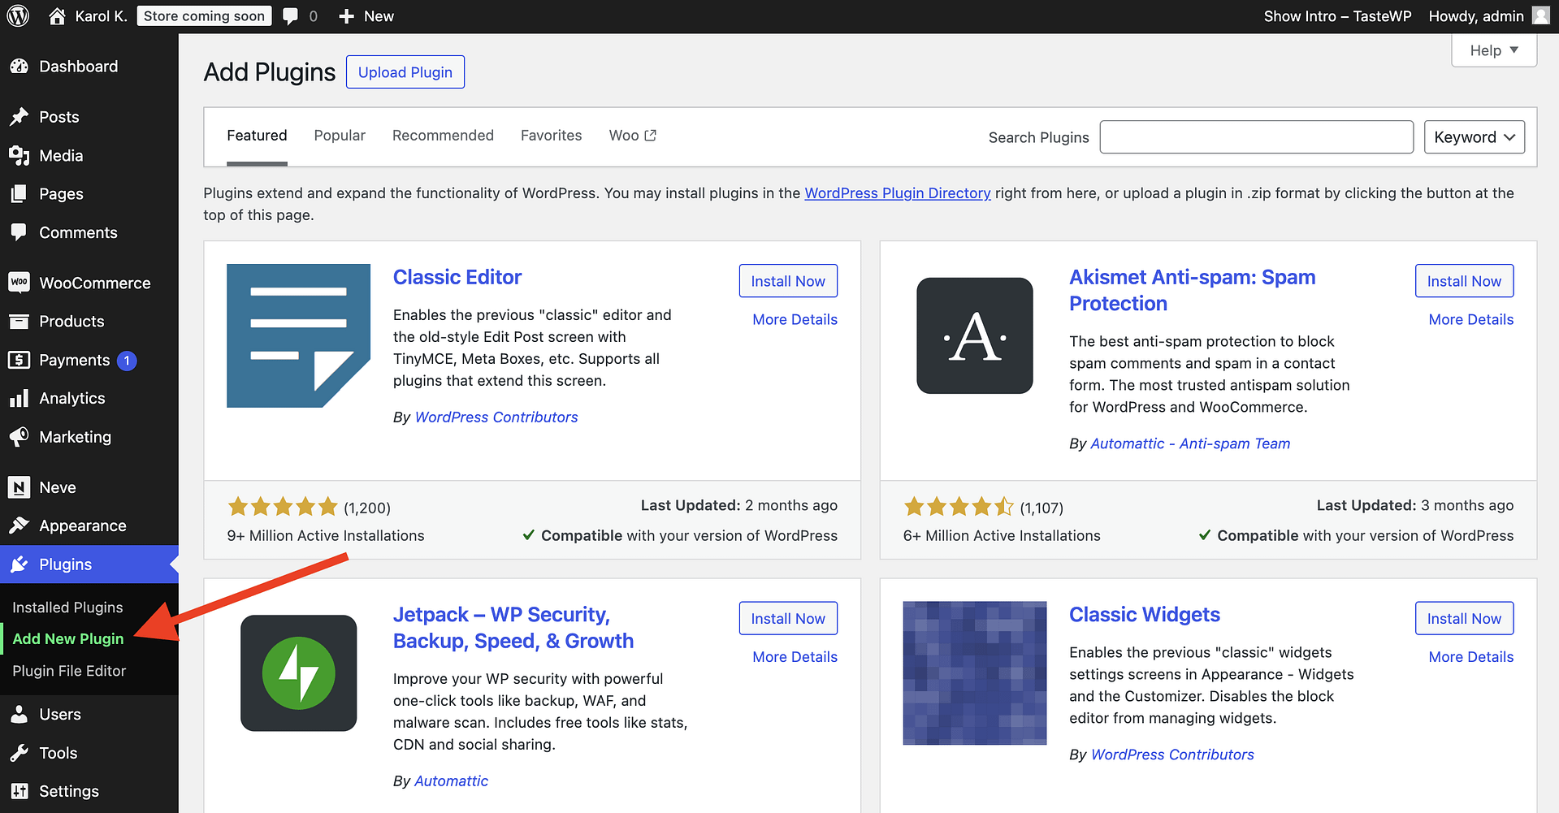
Task: Click the Settings sliders icon
Action: tap(19, 791)
